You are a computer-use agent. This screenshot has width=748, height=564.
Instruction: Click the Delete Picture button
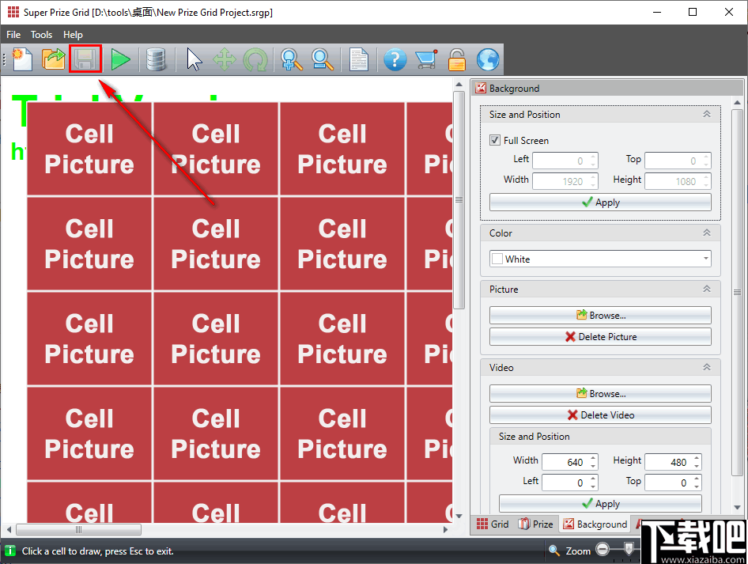coord(600,336)
